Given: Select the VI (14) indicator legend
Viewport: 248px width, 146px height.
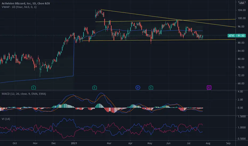Looking at the screenshot, I should click(6, 119).
